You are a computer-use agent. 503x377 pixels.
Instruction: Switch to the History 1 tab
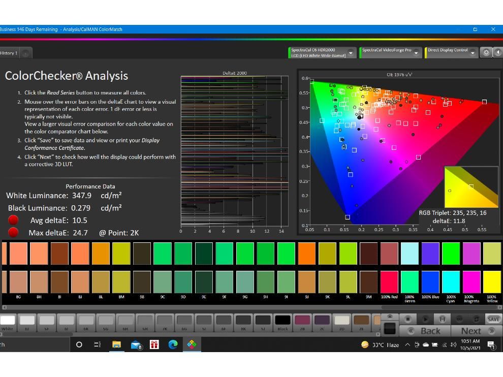[9, 53]
